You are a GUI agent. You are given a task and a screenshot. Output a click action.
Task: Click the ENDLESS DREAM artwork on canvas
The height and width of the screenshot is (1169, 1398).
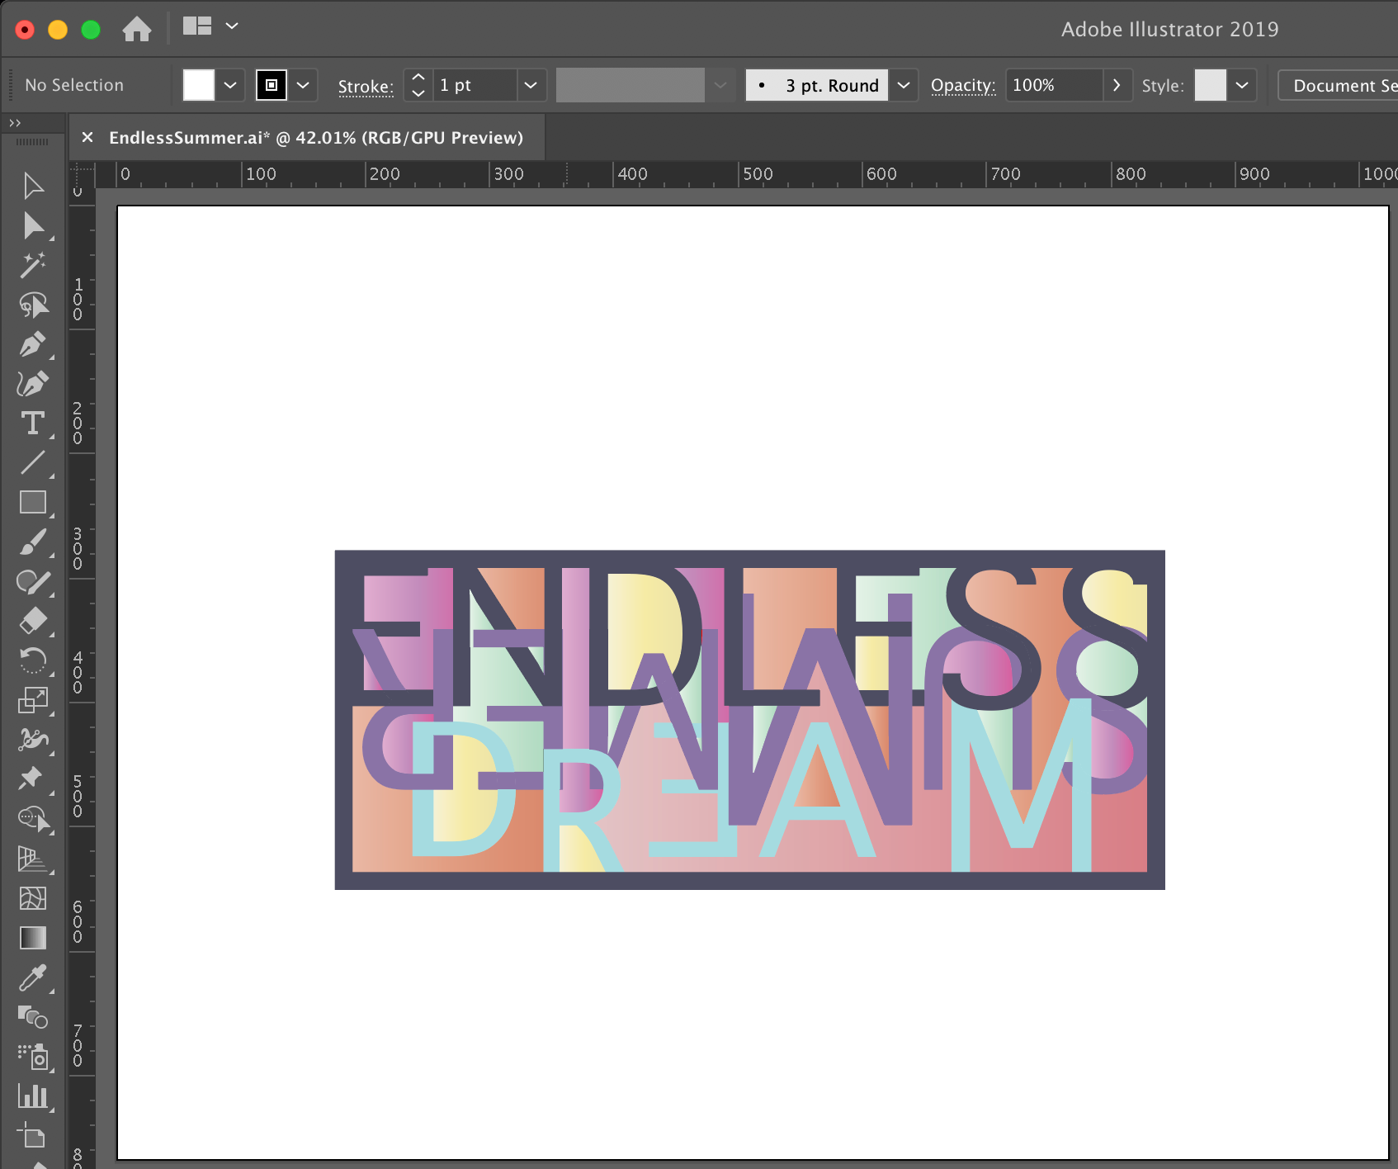pyautogui.click(x=749, y=719)
